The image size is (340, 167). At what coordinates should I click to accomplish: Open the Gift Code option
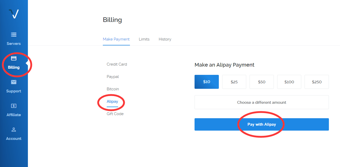[x=115, y=114]
